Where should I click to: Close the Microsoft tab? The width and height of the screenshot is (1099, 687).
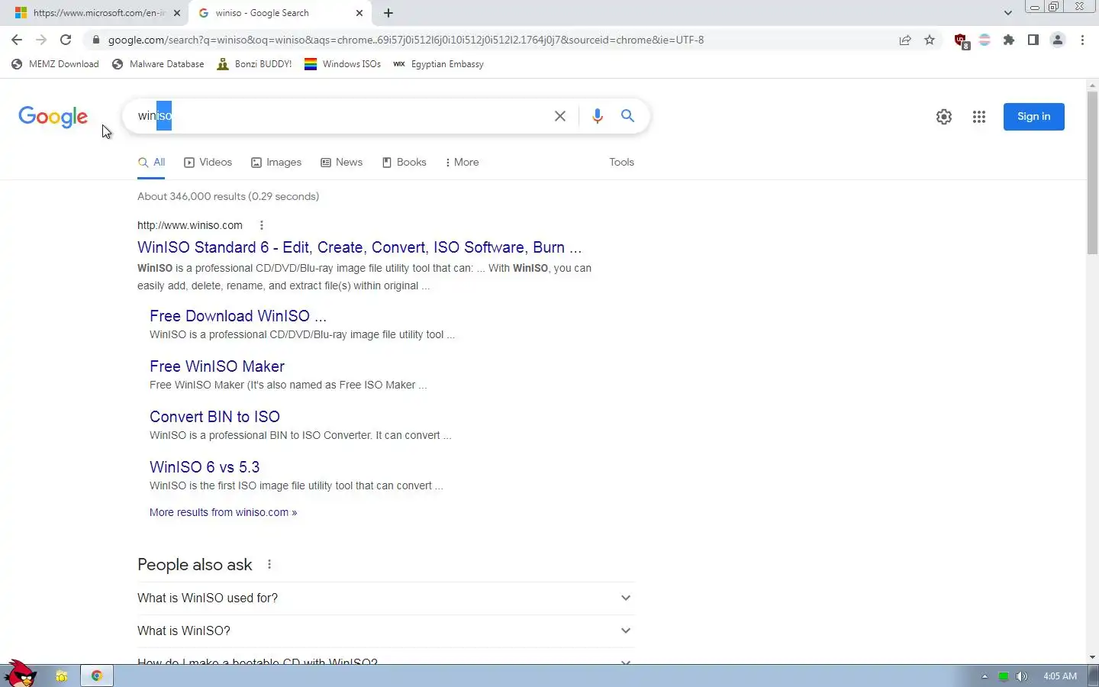(x=177, y=13)
